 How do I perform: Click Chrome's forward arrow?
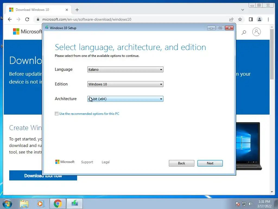click(x=18, y=19)
